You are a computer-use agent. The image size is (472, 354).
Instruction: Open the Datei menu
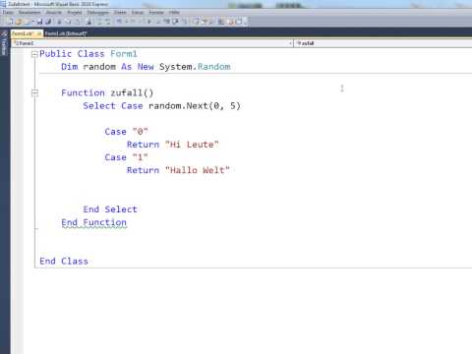click(x=8, y=12)
